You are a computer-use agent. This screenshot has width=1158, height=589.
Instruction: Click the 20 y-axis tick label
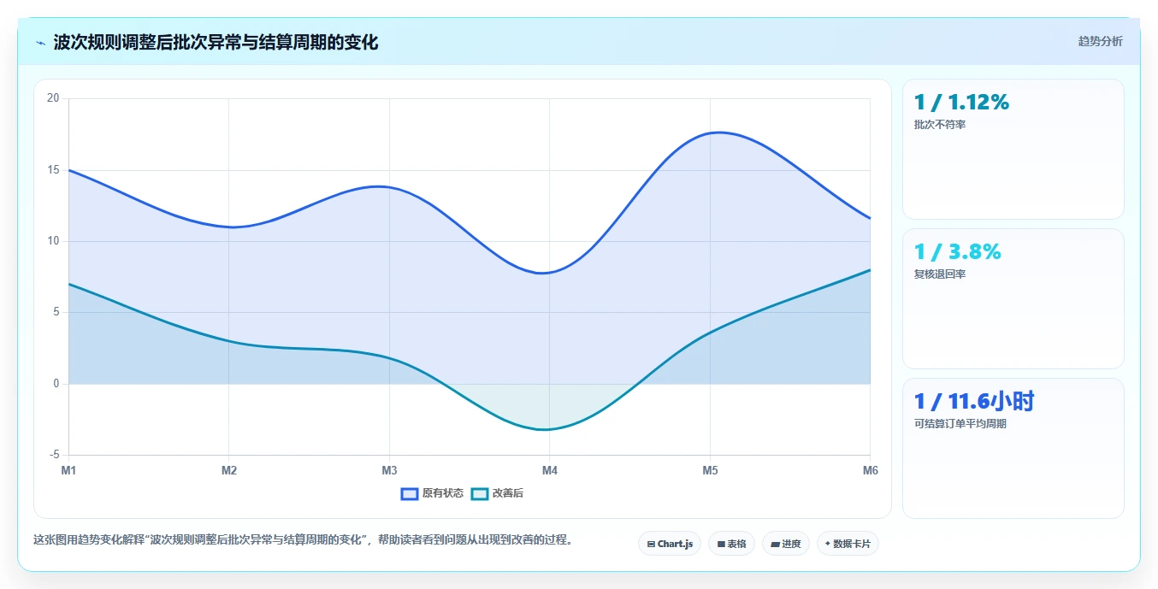(53, 98)
